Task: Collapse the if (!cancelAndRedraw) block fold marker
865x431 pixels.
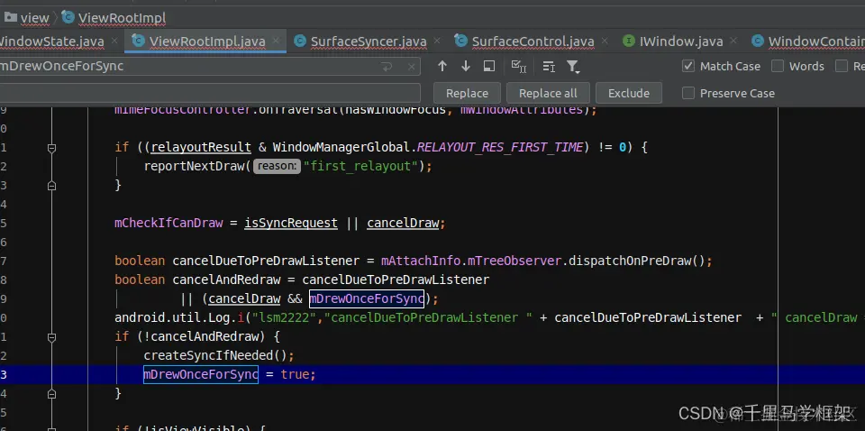Action: 51,336
